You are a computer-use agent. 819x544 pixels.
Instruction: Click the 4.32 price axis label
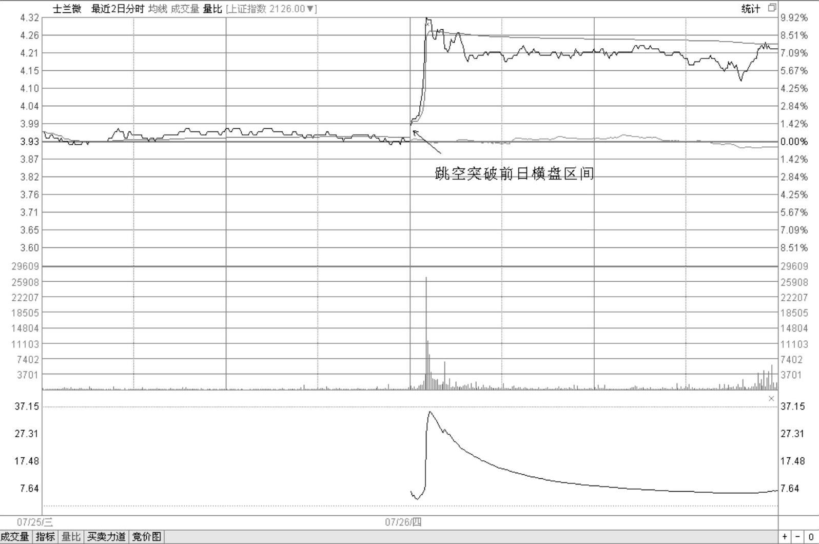pos(29,18)
